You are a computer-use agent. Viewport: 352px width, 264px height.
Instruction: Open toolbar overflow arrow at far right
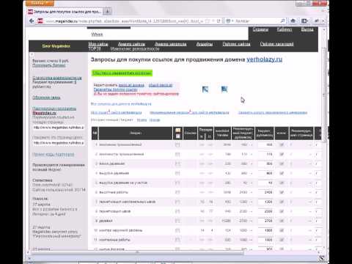323,21
